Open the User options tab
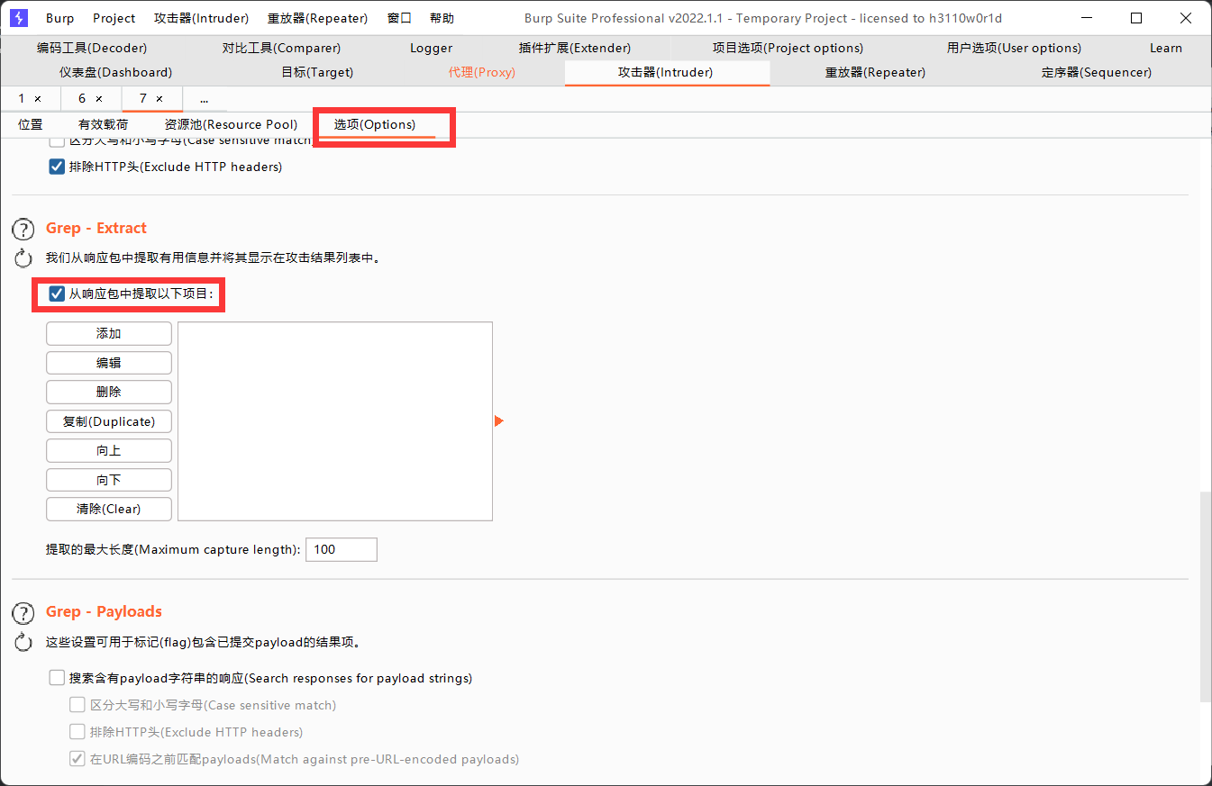This screenshot has width=1212, height=786. click(1014, 49)
